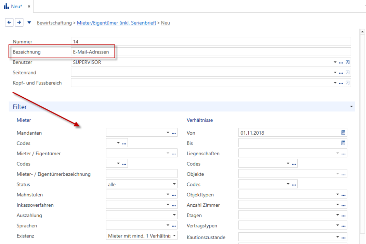
Task: Collapse the Filter section
Action: pos(351,107)
